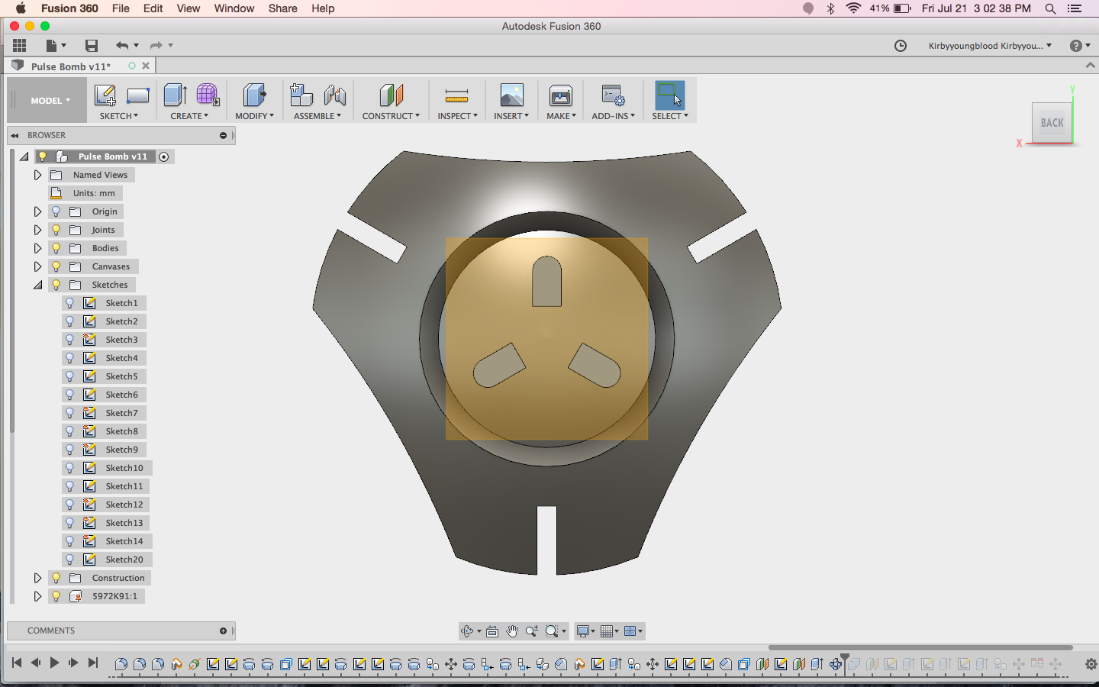Collapse the Sketches folder

click(37, 285)
